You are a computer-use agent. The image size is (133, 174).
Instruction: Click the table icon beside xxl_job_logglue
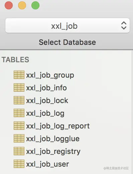point(19,138)
